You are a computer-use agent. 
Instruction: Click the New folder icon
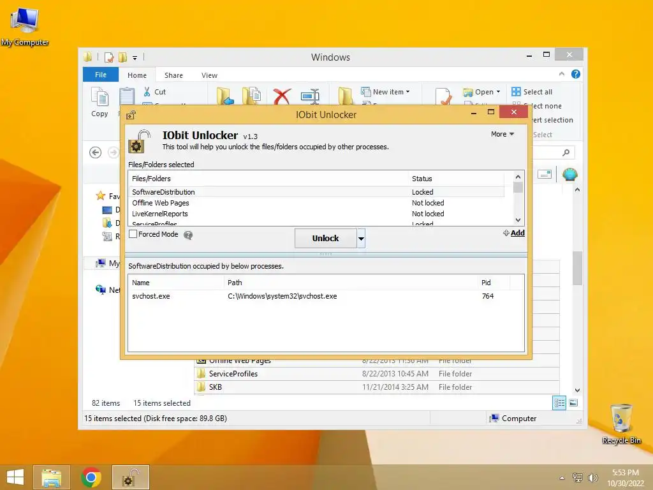pyautogui.click(x=345, y=96)
